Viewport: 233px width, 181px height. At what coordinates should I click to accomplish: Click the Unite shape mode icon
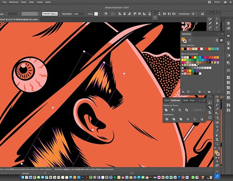tap(166, 110)
